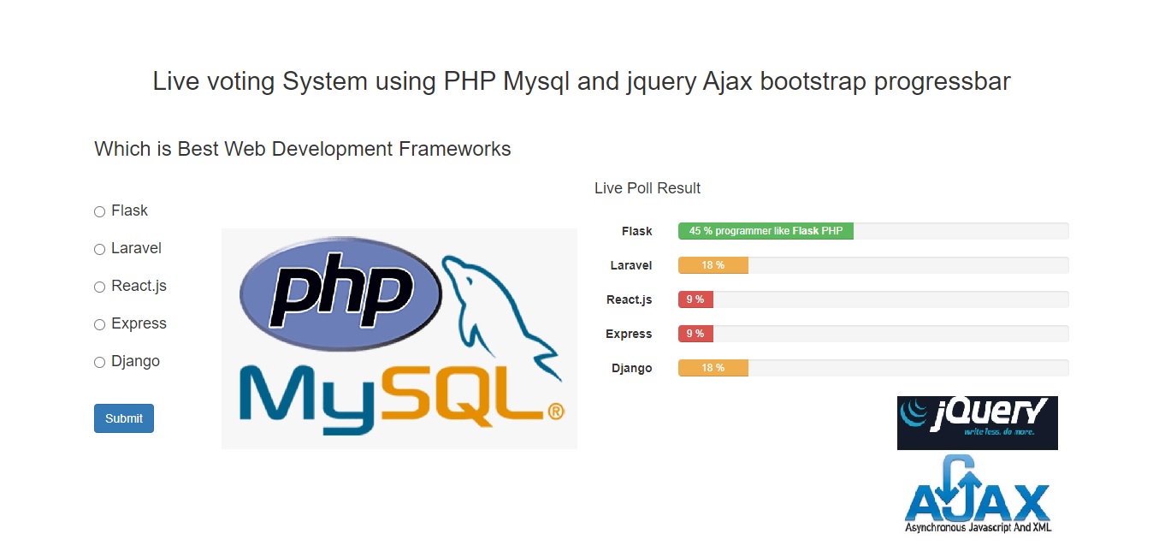Click the combined PHP MySQL banner image
The height and width of the screenshot is (557, 1159).
point(399,338)
